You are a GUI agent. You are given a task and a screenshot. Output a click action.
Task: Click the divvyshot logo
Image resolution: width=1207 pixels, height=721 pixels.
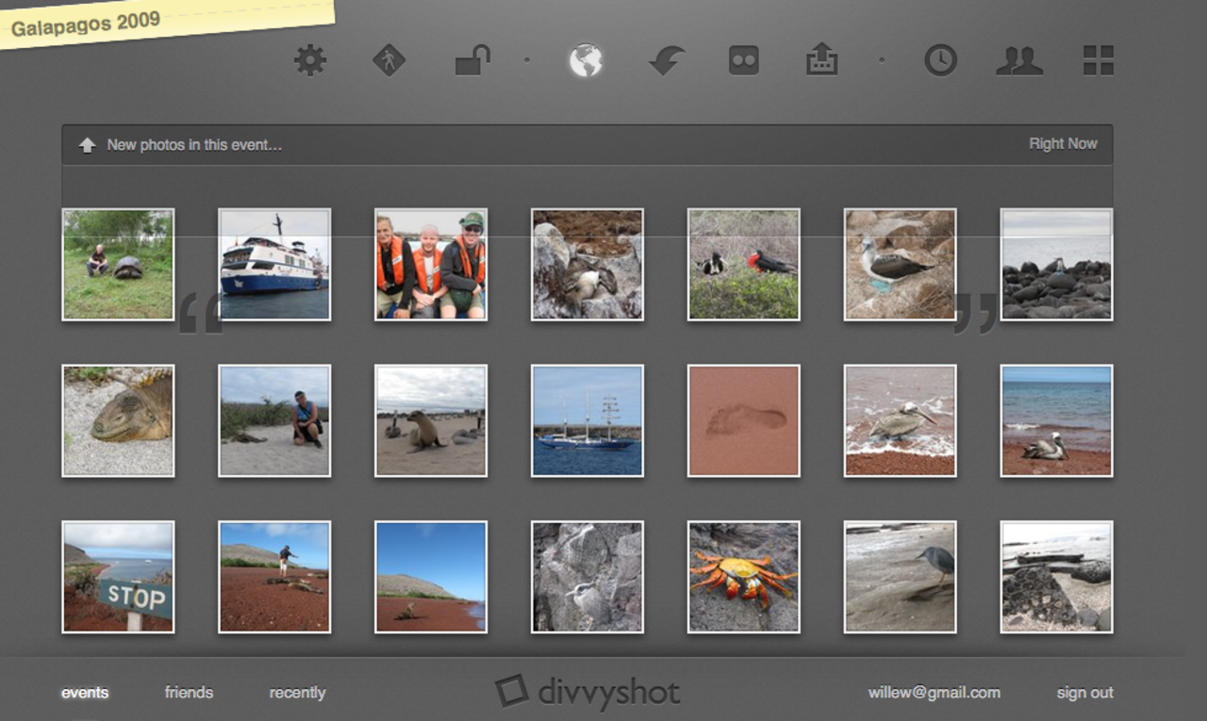587,693
